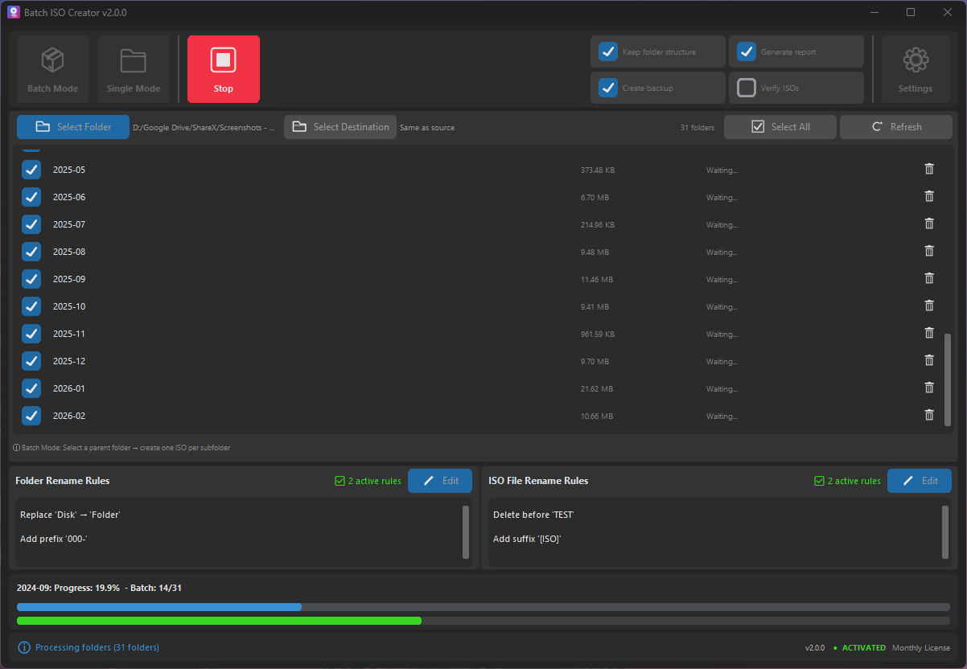Select the 2025-11 folder name

tap(69, 334)
